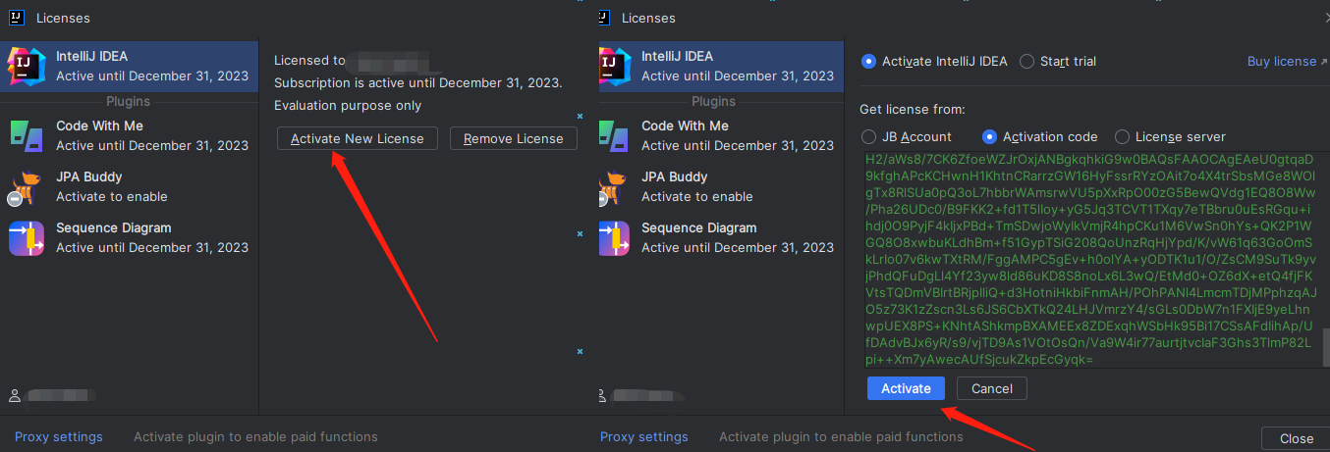Open Proxy settings in the right dialog
The width and height of the screenshot is (1330, 452).
[644, 436]
